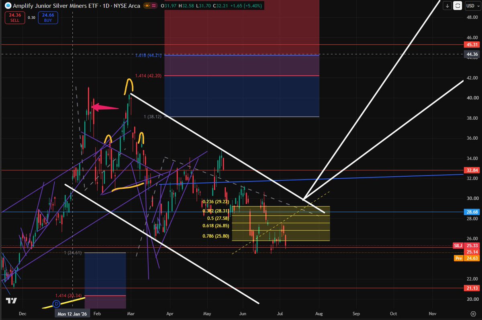
Task: Click the 0.618 (26.85) fib label
Action: (x=215, y=226)
